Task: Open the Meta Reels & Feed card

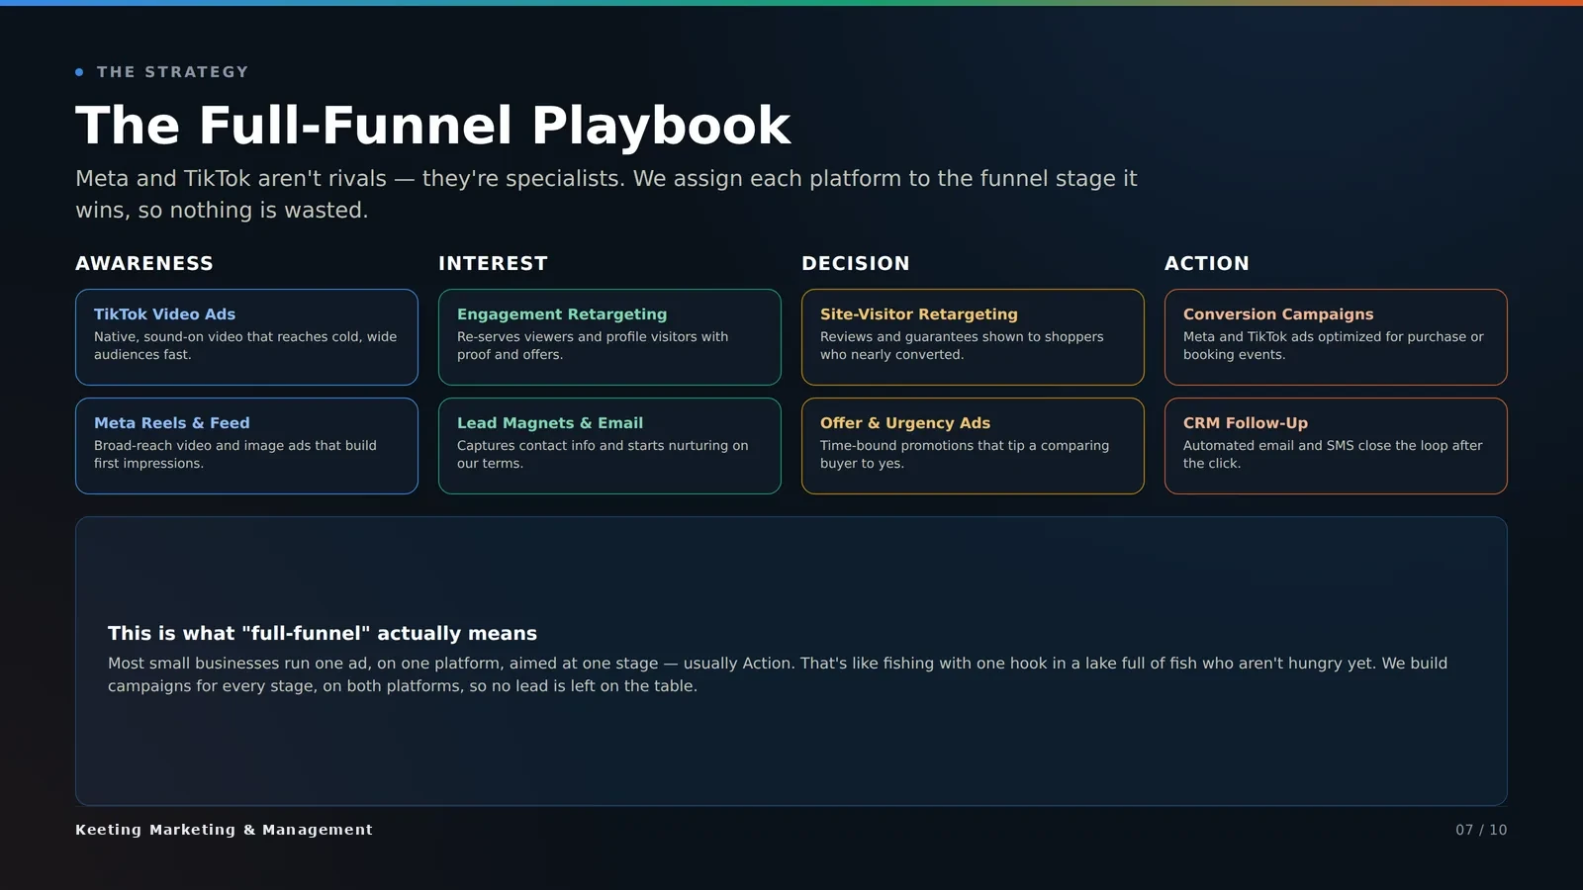Action: 246,446
